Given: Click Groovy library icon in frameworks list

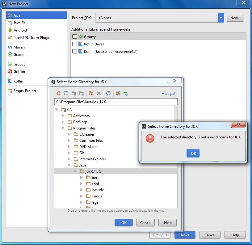Looking at the screenshot, I should (x=81, y=36).
